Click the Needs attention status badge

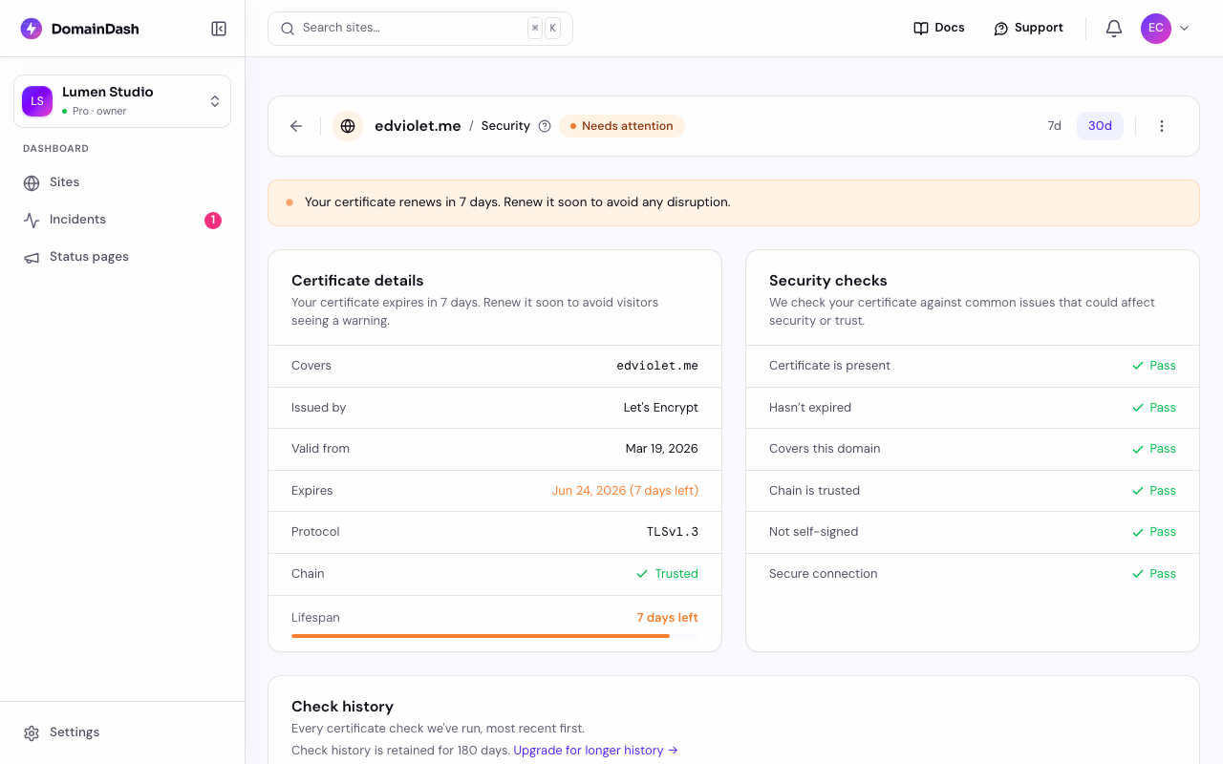(622, 126)
